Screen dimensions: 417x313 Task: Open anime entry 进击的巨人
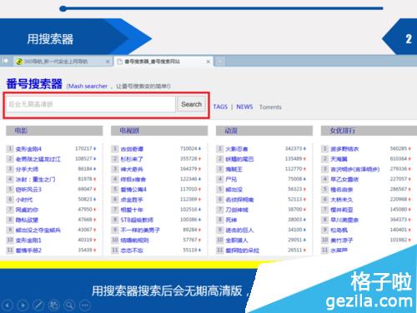239,230
